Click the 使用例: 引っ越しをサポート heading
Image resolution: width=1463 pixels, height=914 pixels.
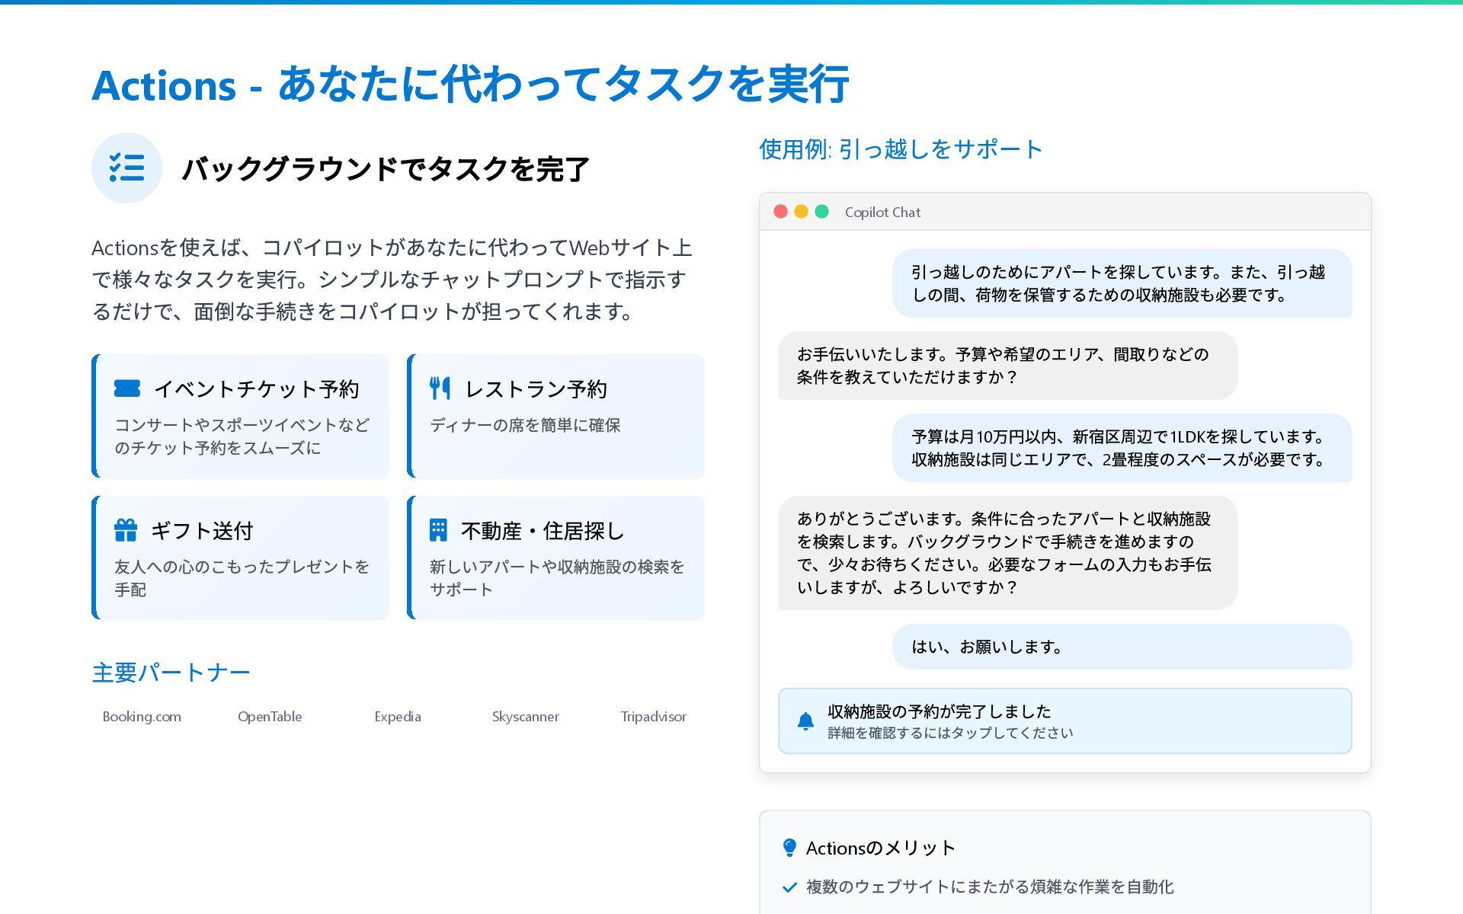click(x=901, y=149)
